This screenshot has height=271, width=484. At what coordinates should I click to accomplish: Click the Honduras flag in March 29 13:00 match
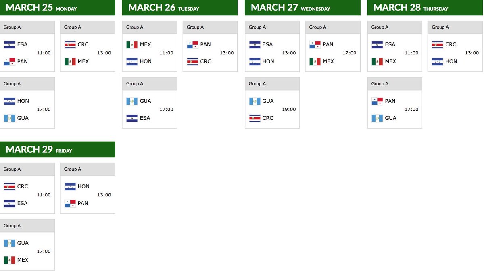coord(70,186)
